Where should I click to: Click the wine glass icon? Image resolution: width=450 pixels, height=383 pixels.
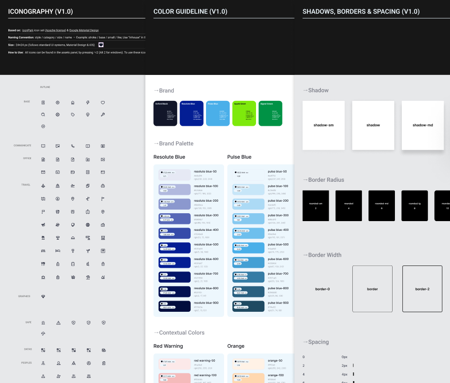coord(73,251)
